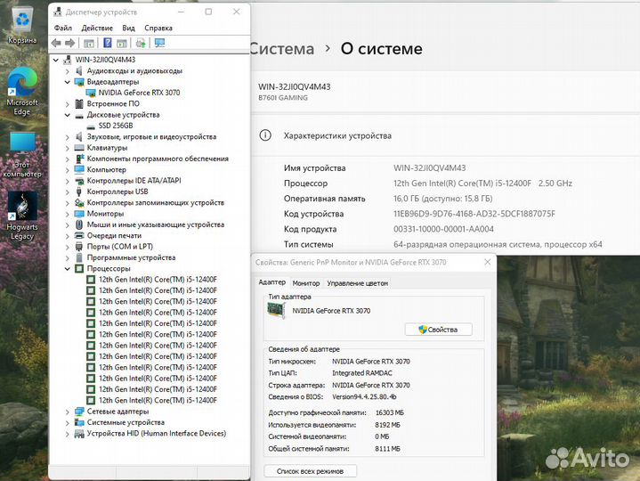
Task: Close the Generic PnP Monitor properties dialog
Action: pyautogui.click(x=488, y=262)
